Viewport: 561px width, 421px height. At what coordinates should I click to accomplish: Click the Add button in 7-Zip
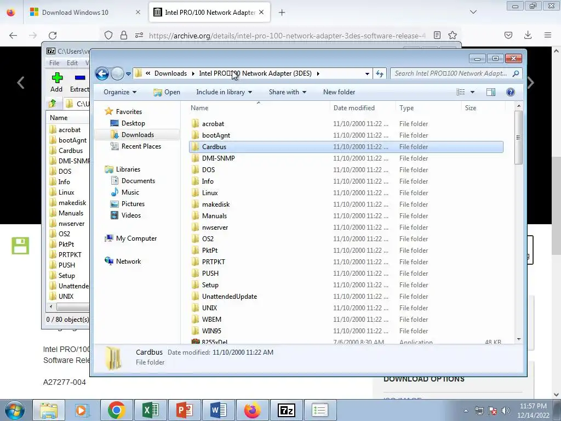tap(56, 82)
